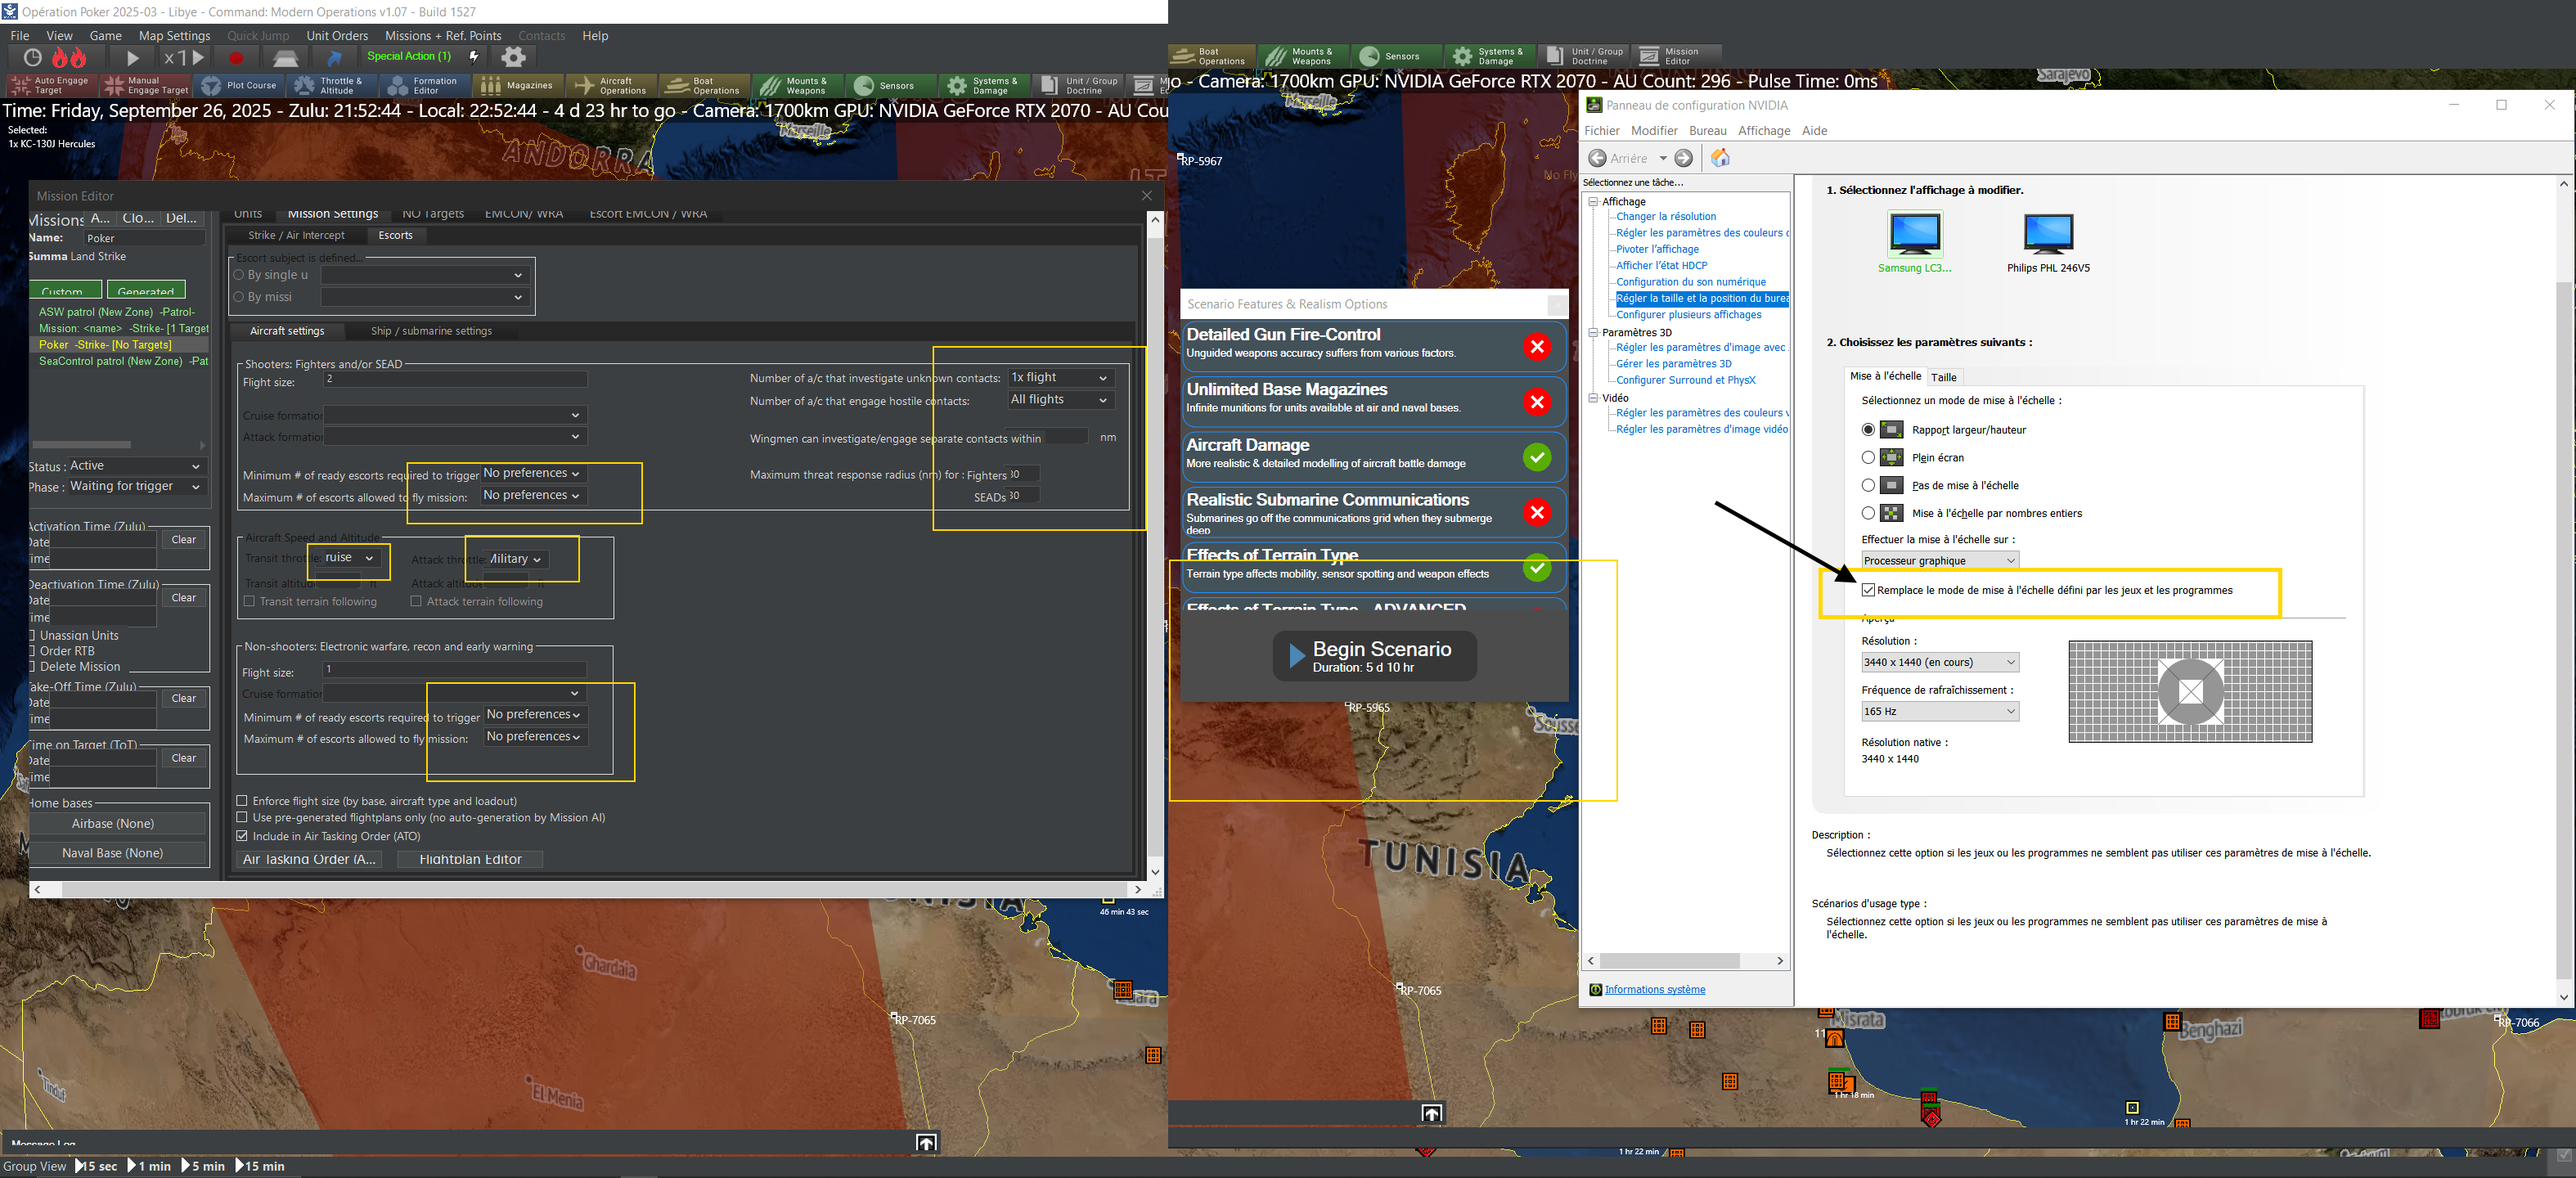Click the clock time icon in game toolbar

[33, 58]
